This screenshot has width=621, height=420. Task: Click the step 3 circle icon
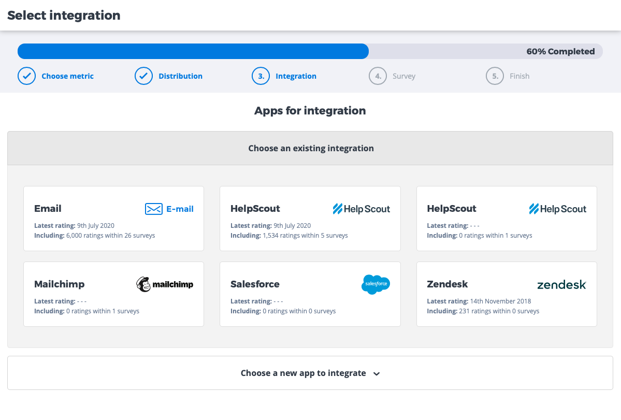261,76
